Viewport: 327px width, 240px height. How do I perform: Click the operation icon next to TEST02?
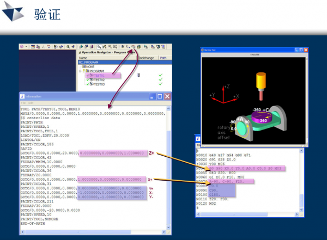(90, 80)
